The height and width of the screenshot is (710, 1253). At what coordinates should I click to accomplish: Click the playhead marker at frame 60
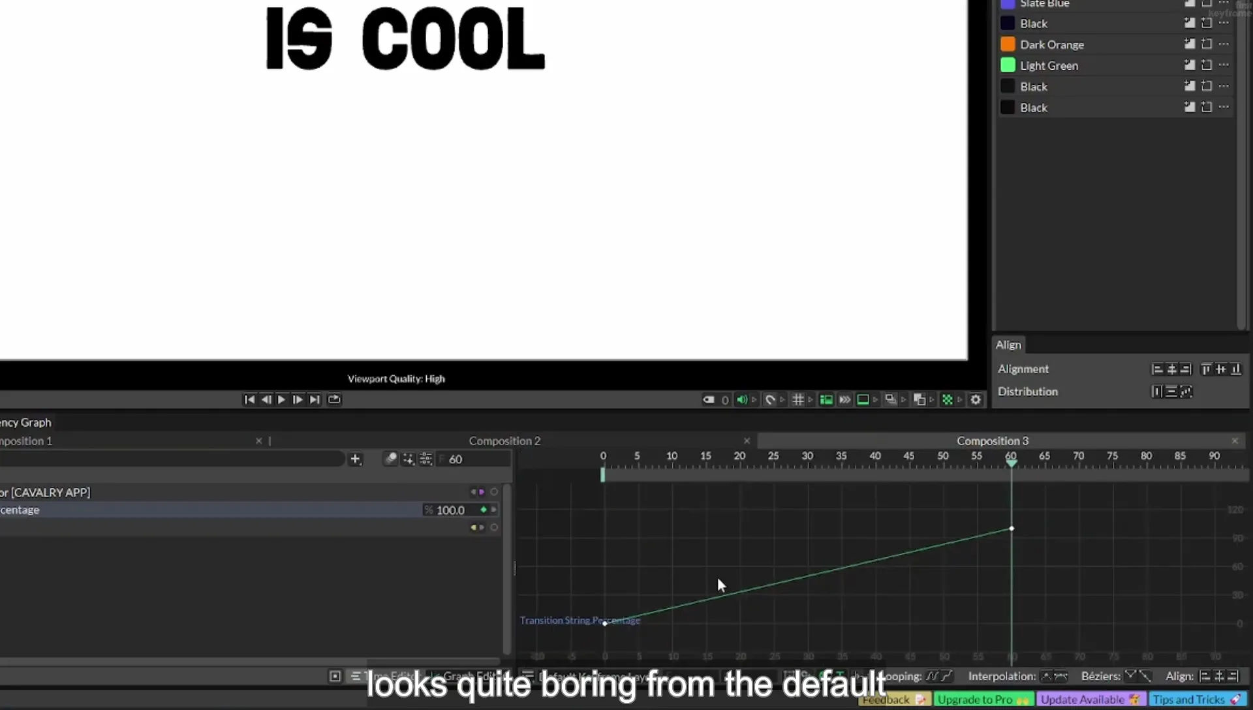1011,463
